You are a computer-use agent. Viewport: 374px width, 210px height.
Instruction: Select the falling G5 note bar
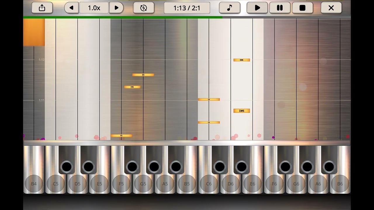pyautogui.click(x=143, y=75)
